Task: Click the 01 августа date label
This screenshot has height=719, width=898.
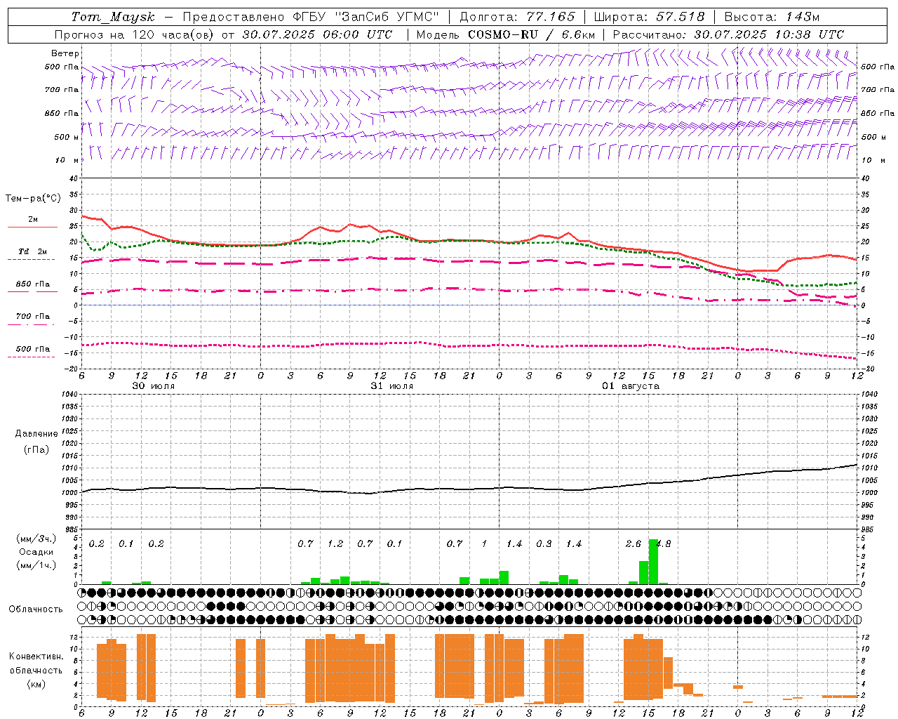Action: pos(631,386)
